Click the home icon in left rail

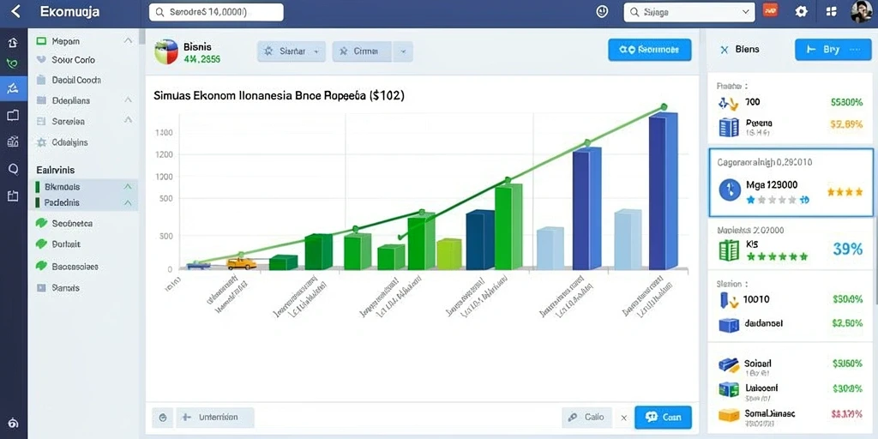pyautogui.click(x=13, y=43)
